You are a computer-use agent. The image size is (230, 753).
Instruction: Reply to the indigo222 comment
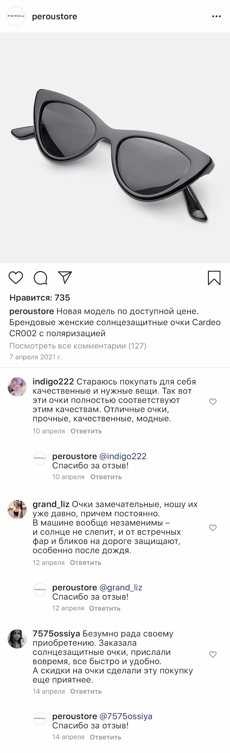point(86,431)
